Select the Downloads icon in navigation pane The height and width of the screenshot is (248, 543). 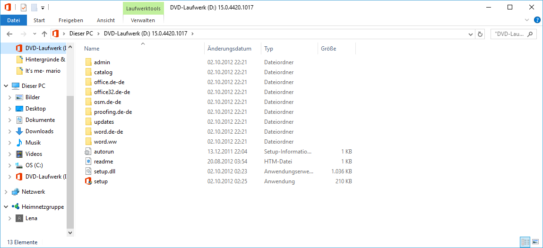(19, 131)
